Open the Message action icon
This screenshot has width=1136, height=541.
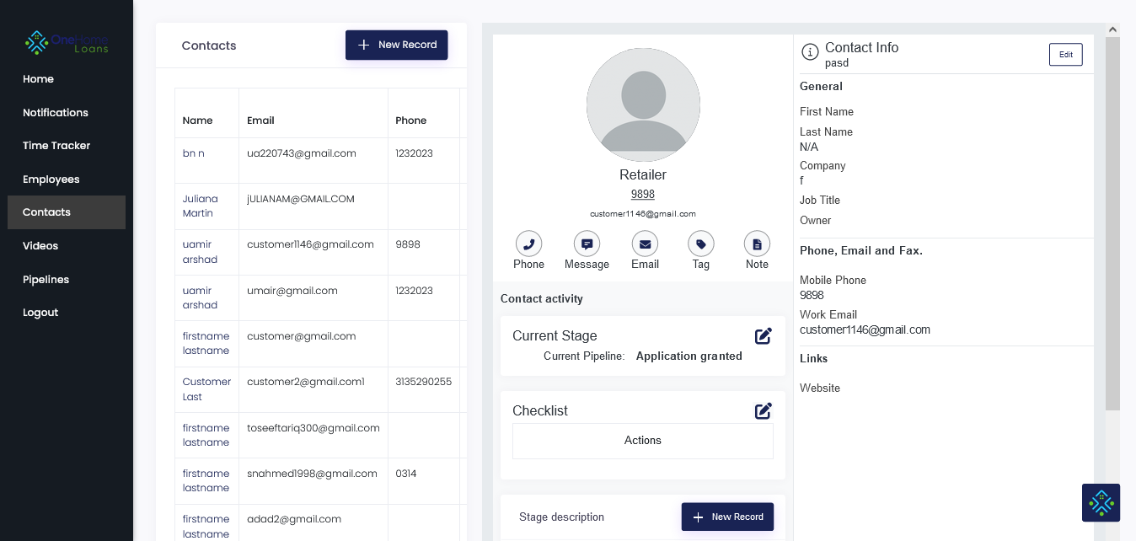pos(587,243)
